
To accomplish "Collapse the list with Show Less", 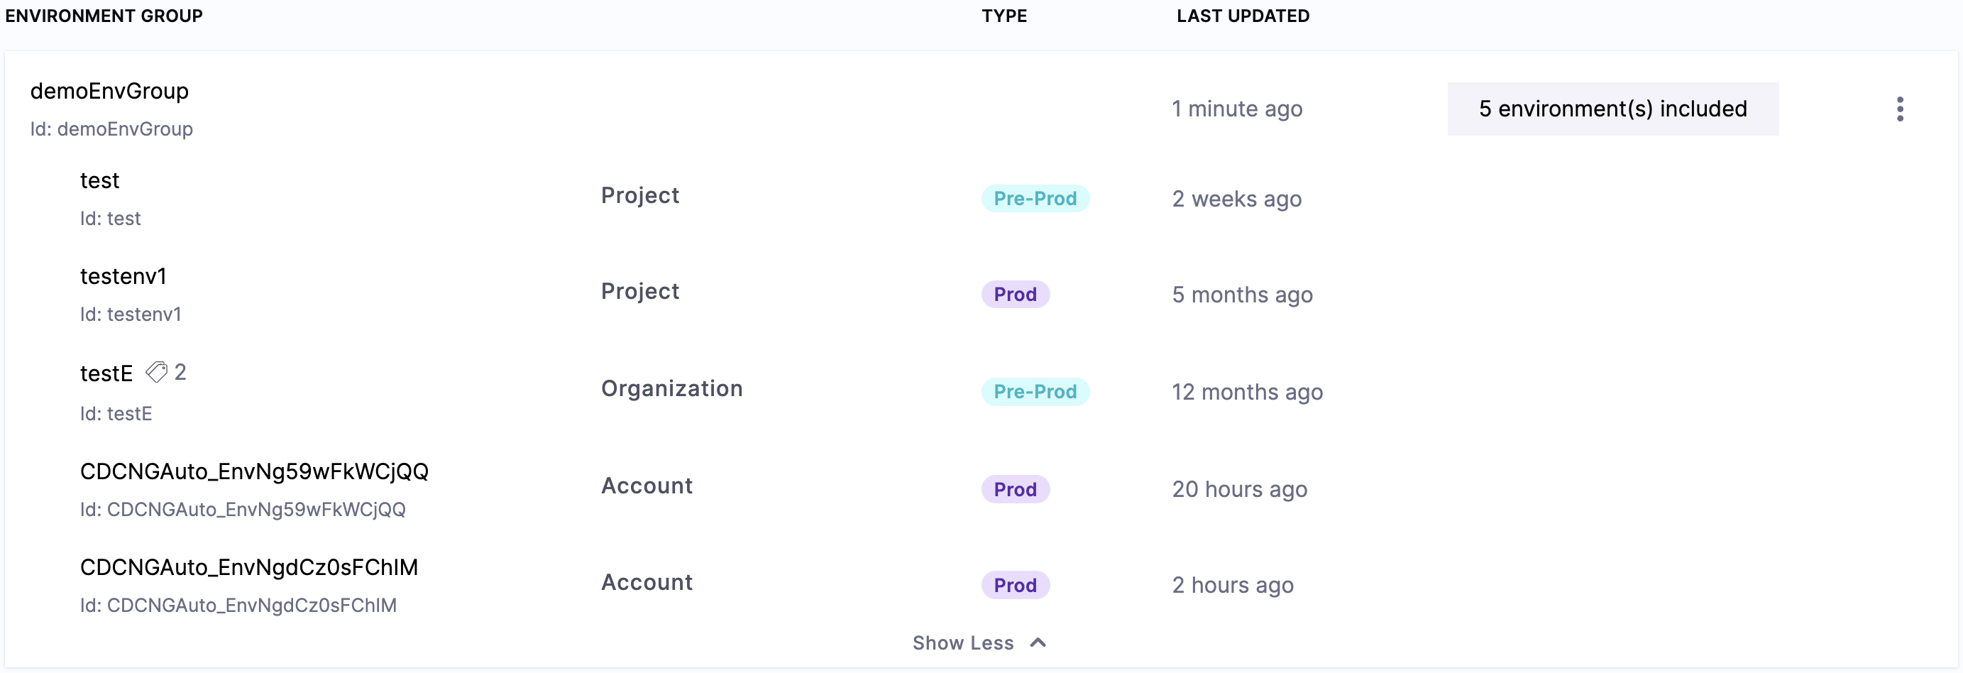I will point(963,642).
